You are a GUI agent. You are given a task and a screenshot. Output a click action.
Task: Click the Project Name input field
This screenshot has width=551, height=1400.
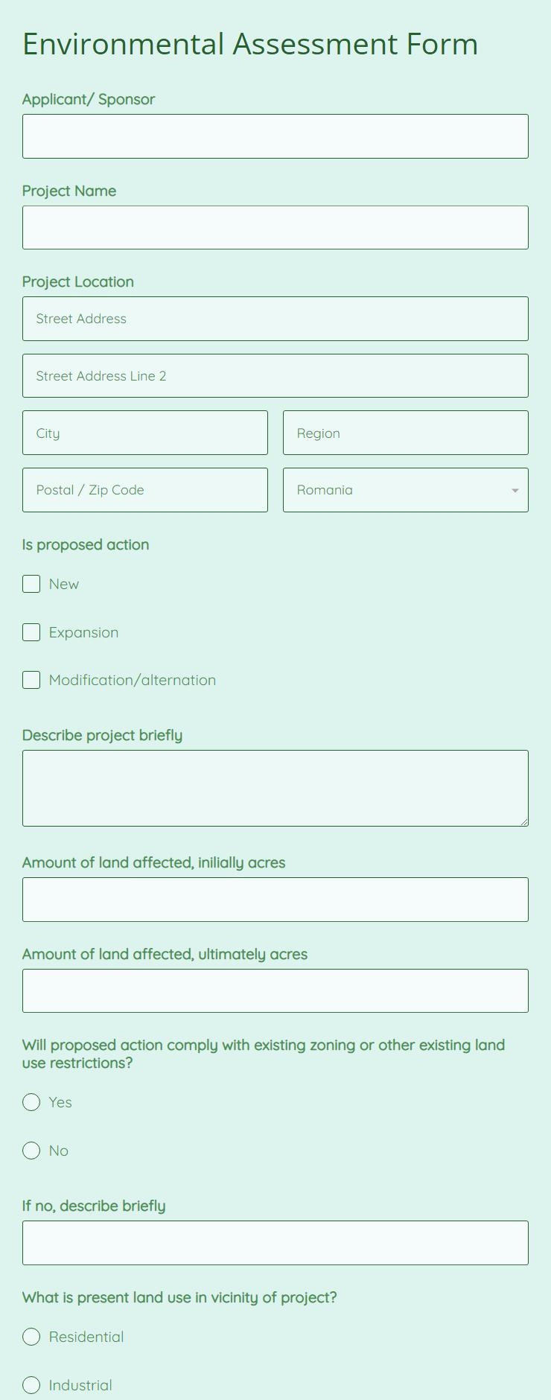pos(275,227)
